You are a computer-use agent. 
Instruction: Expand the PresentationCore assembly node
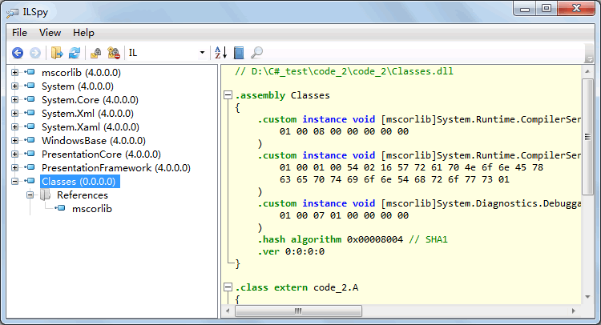[x=15, y=154]
